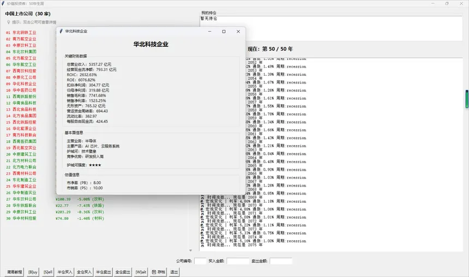
Task: Click the [B]uy button
Action: coord(33,272)
